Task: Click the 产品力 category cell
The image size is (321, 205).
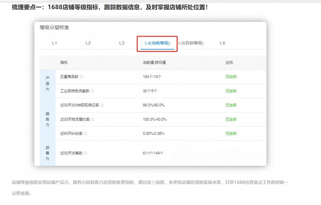Action: pos(47,84)
